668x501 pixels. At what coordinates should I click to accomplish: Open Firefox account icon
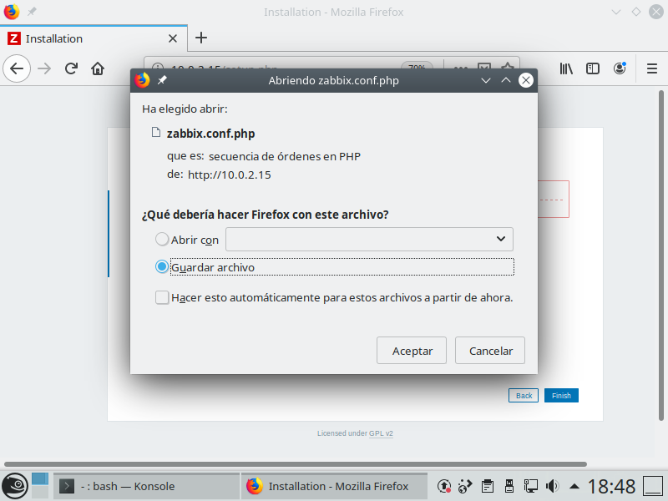[620, 68]
